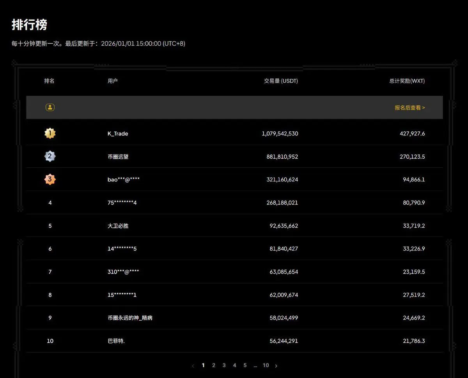Select user 14********5
The width and height of the screenshot is (468, 378).
pyautogui.click(x=122, y=248)
